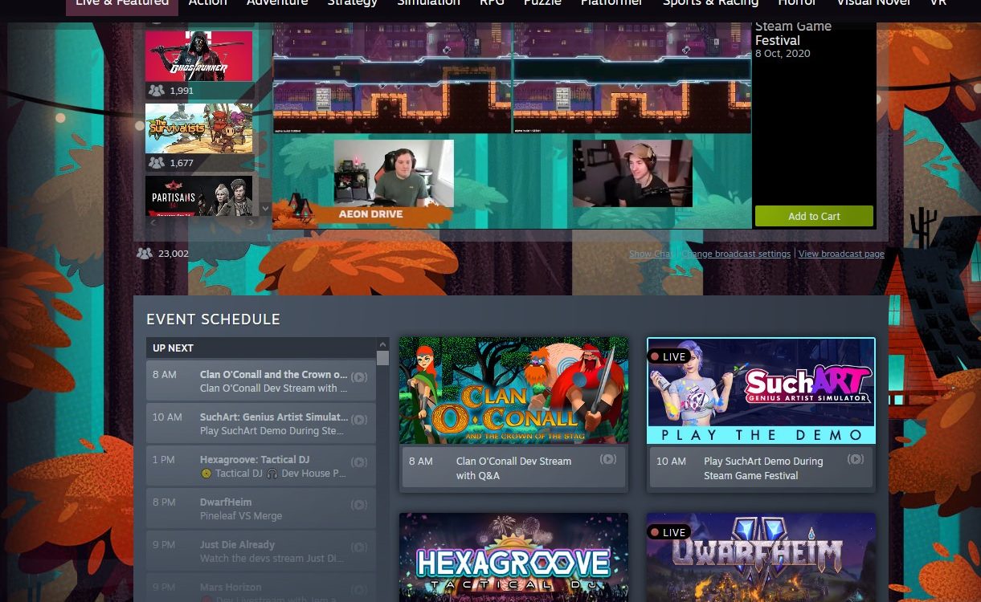The width and height of the screenshot is (981, 602).
Task: Click the '1,991' viewer count under Ghostrunner
Action: click(x=182, y=91)
